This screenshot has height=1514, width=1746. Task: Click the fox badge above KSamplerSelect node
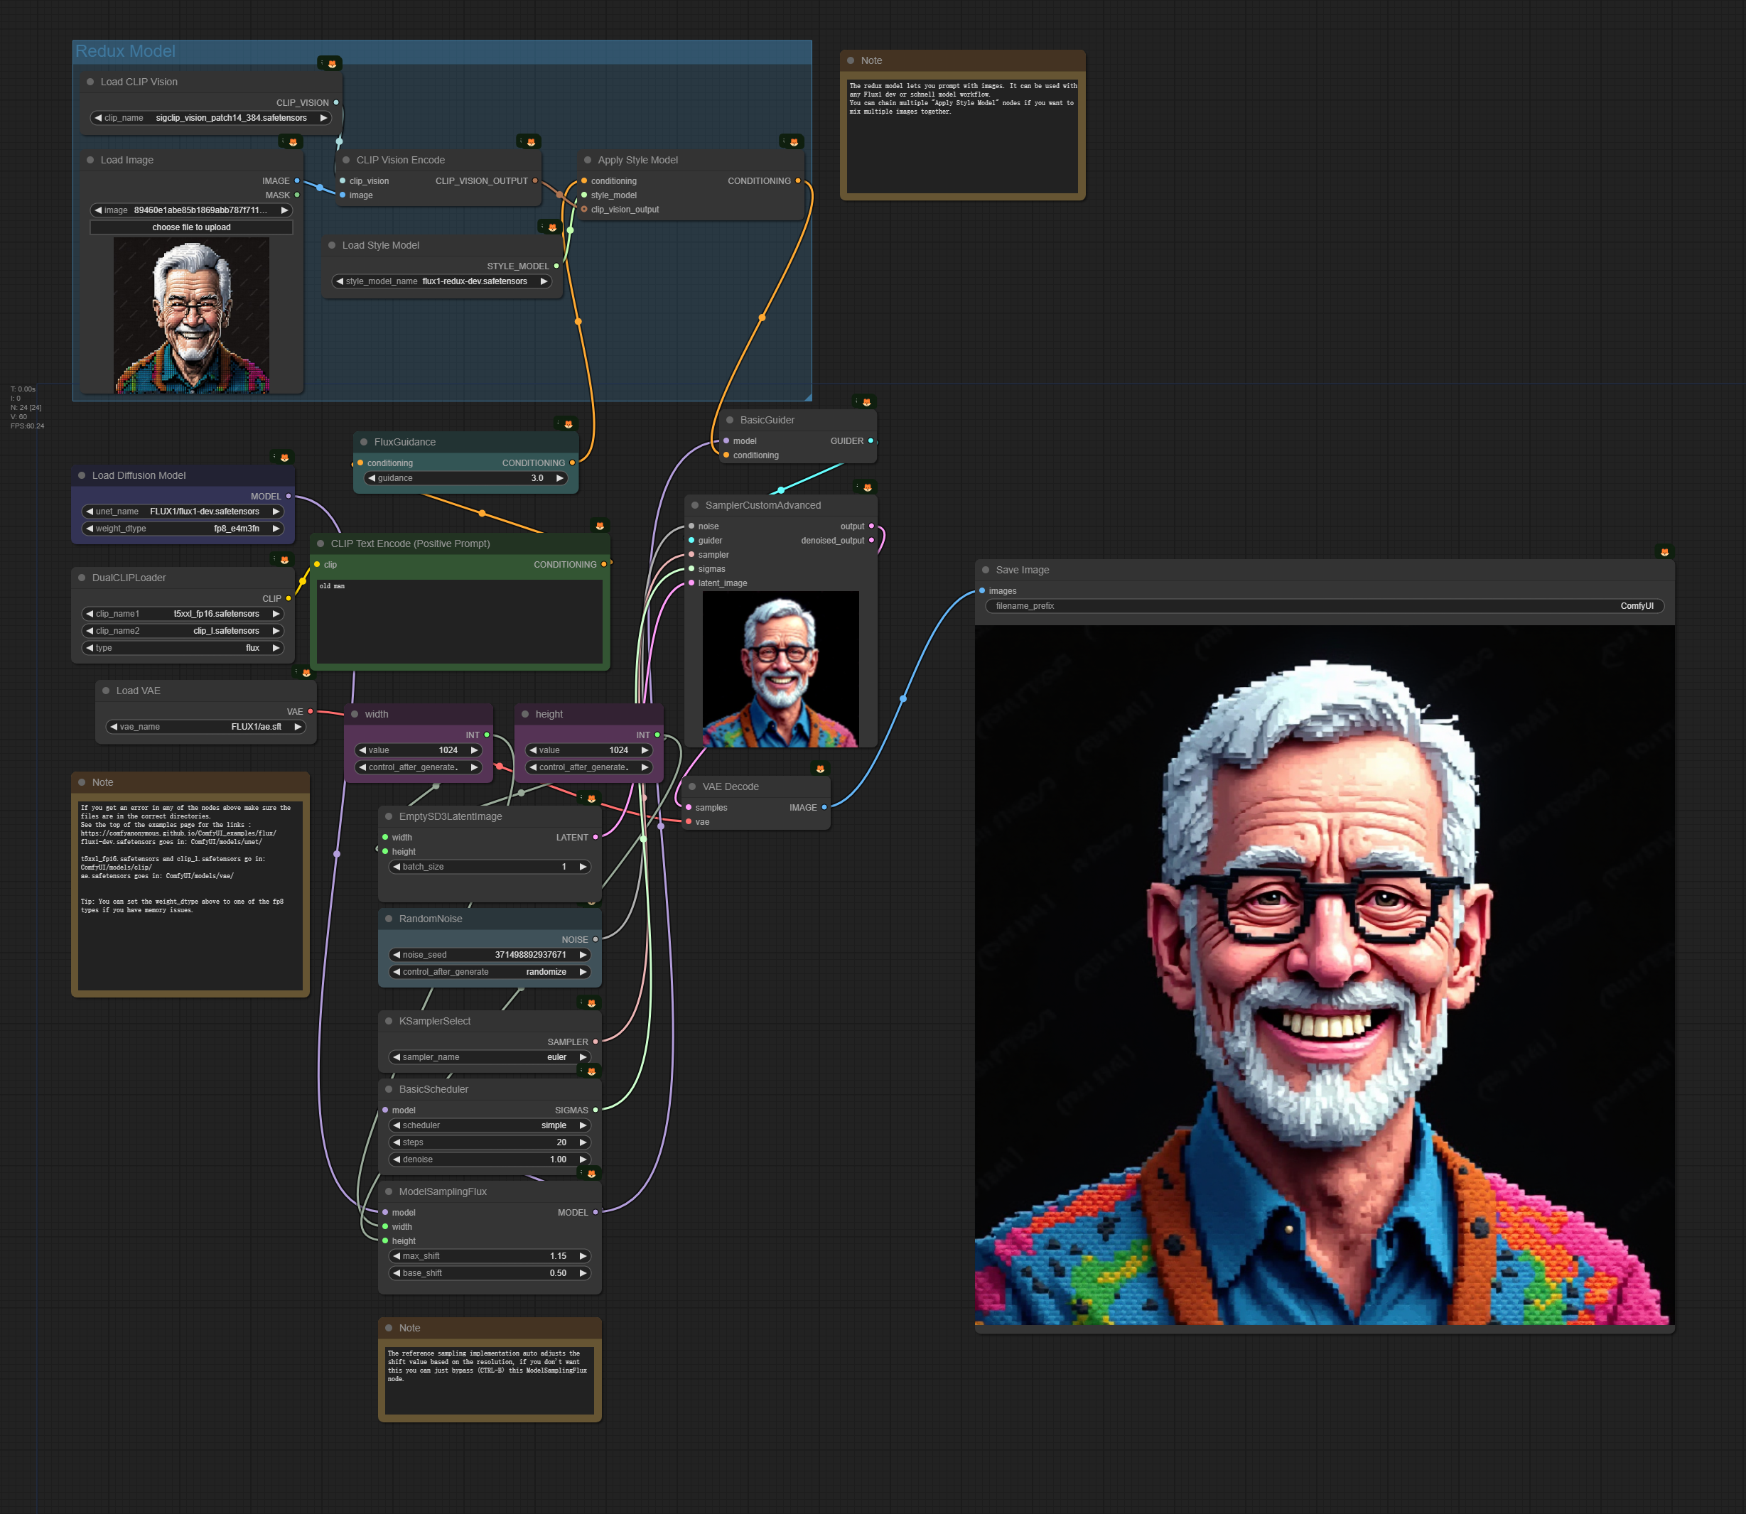click(591, 1004)
